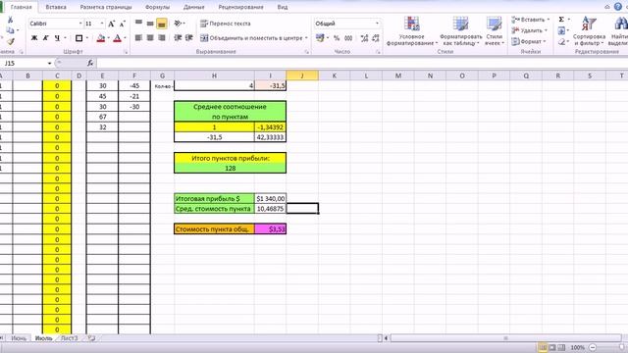Toggle italic formatting (К)
The height and width of the screenshot is (353, 628).
pos(46,38)
